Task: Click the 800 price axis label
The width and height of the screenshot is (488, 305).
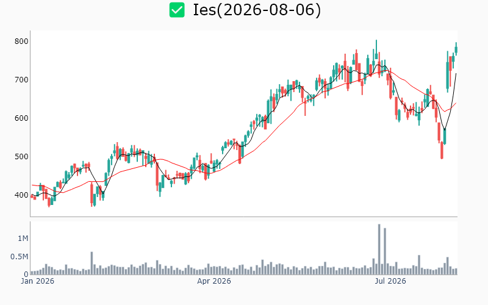Action: tap(21, 41)
